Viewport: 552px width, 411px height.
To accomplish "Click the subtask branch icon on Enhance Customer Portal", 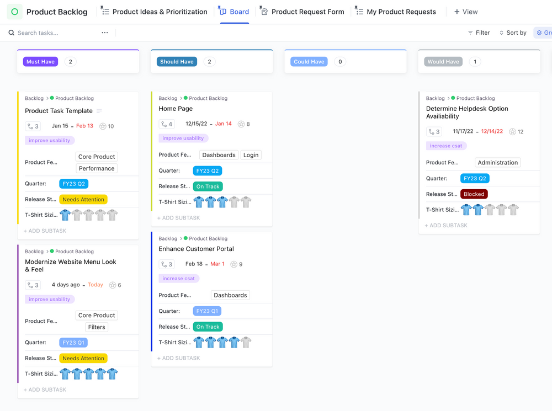I will tap(163, 264).
